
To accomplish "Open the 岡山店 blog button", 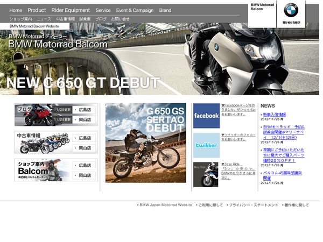I will (x=84, y=119).
